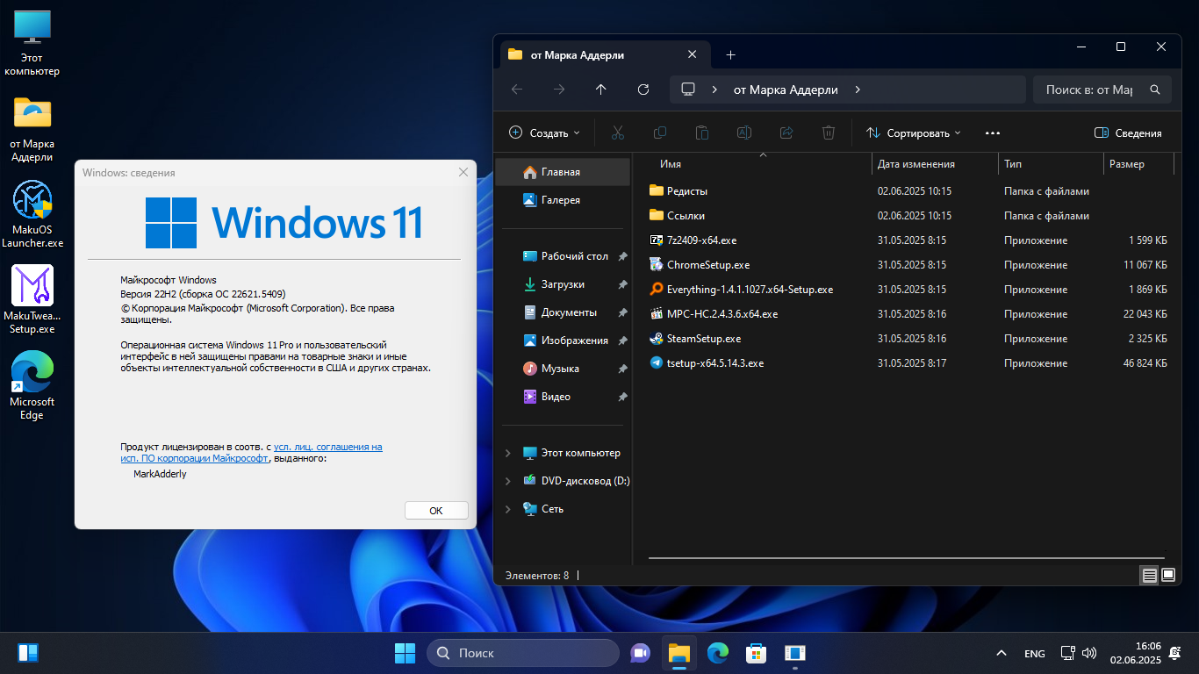
Task: Click the Delete trash icon in Explorer toolbar
Action: (x=829, y=133)
